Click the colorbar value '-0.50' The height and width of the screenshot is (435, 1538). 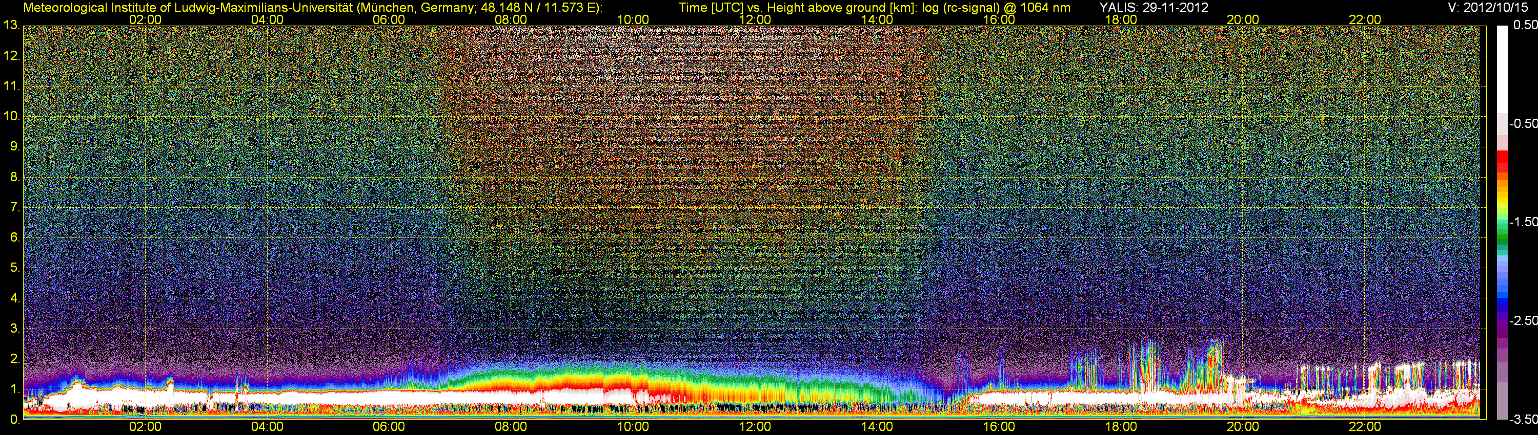click(1523, 123)
